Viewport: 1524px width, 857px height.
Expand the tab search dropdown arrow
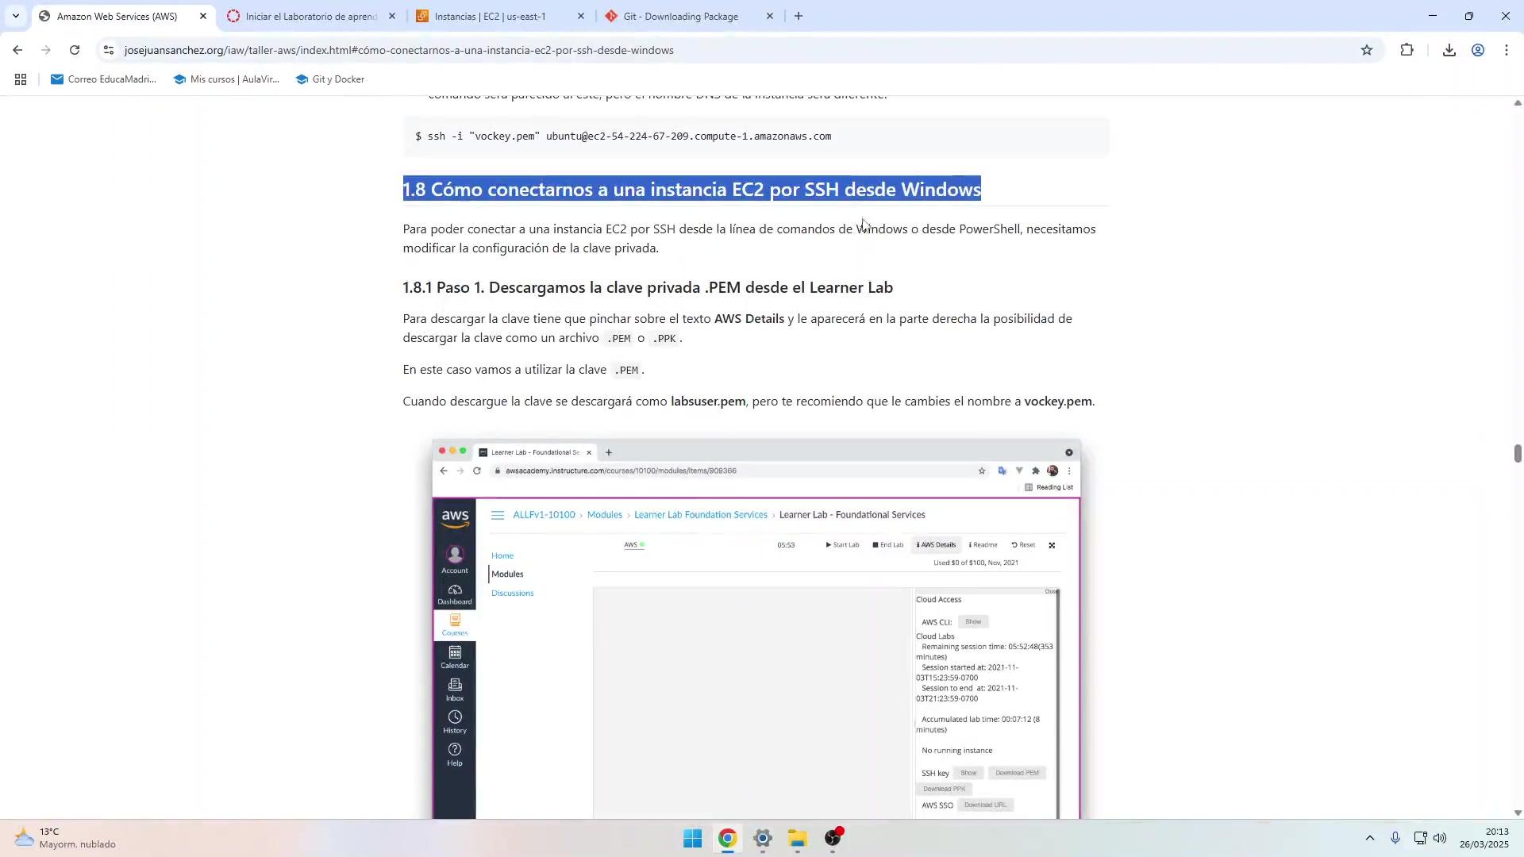[15, 16]
